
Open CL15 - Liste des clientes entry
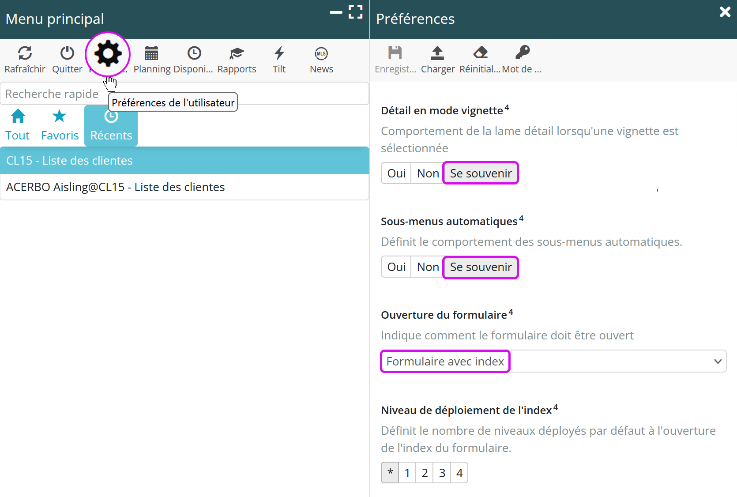(184, 161)
